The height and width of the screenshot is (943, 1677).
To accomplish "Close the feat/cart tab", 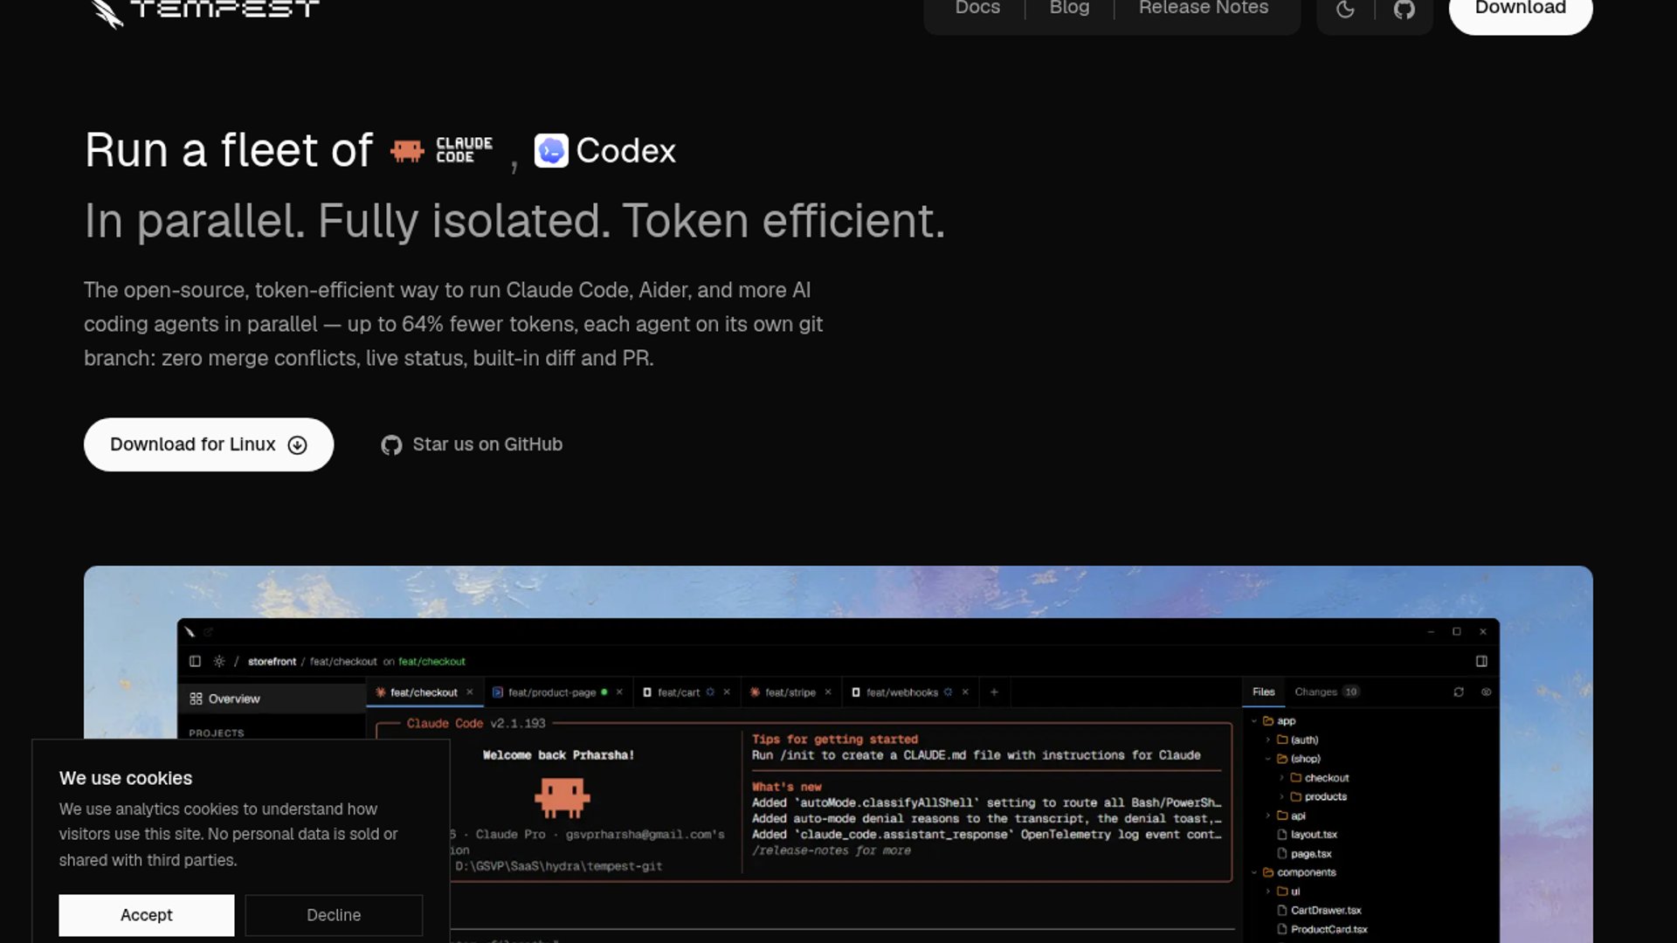I will pos(727,692).
